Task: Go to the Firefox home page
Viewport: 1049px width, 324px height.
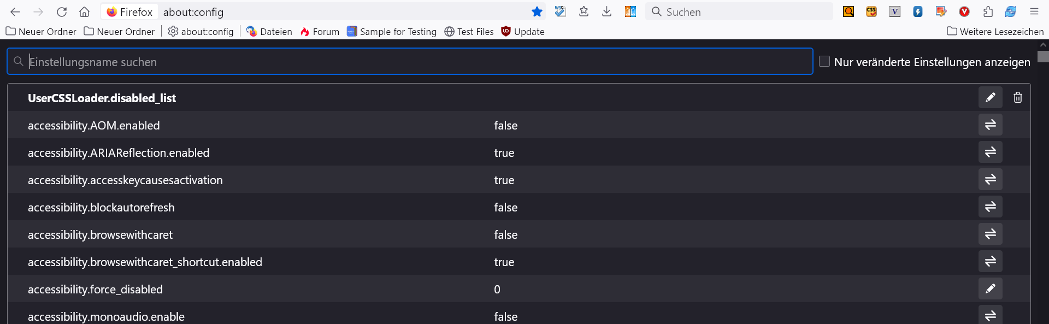Action: [x=84, y=12]
